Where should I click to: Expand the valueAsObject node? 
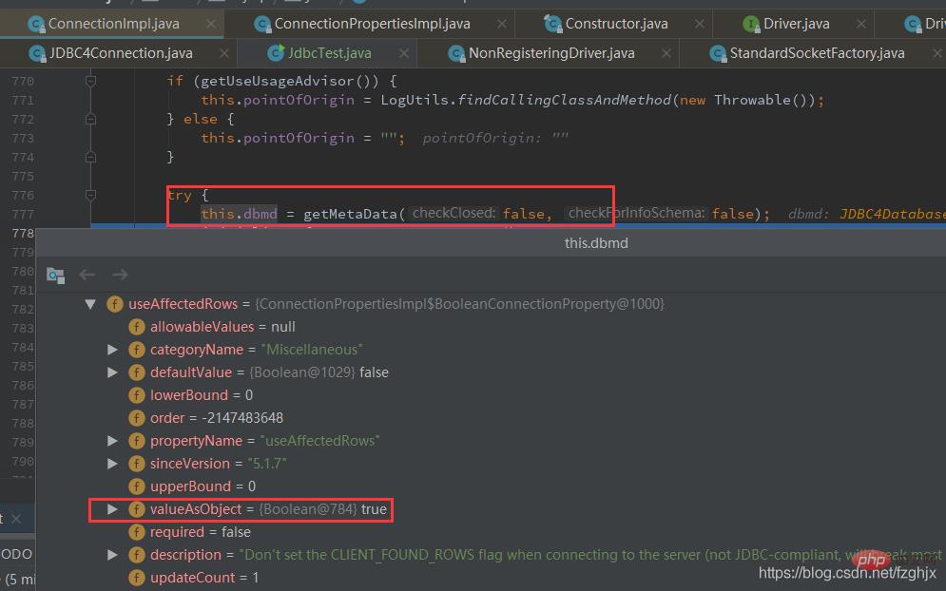pyautogui.click(x=112, y=509)
